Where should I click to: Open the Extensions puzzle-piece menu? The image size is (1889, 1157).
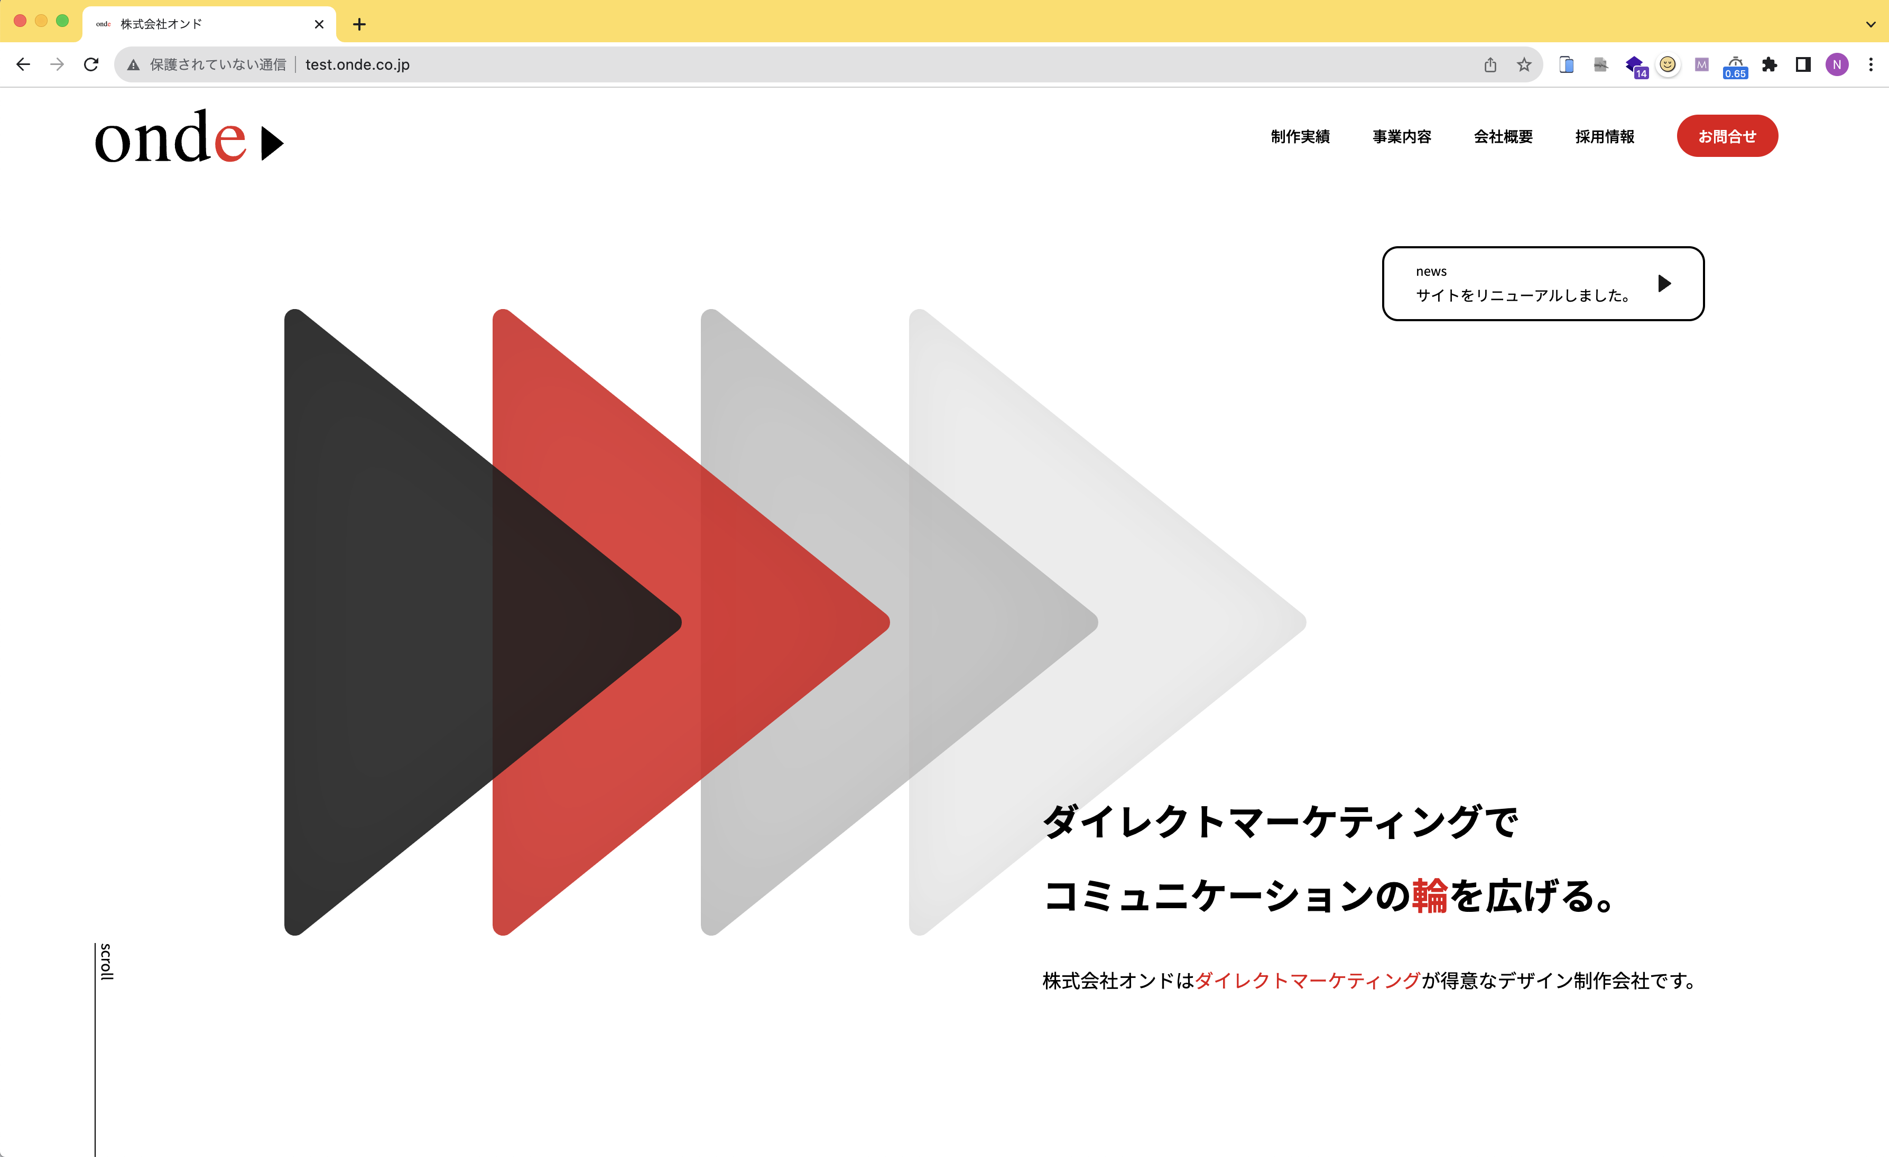coord(1768,64)
